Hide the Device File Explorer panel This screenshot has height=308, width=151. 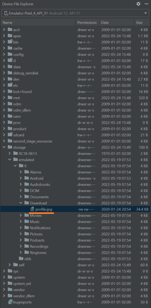coord(146,4)
